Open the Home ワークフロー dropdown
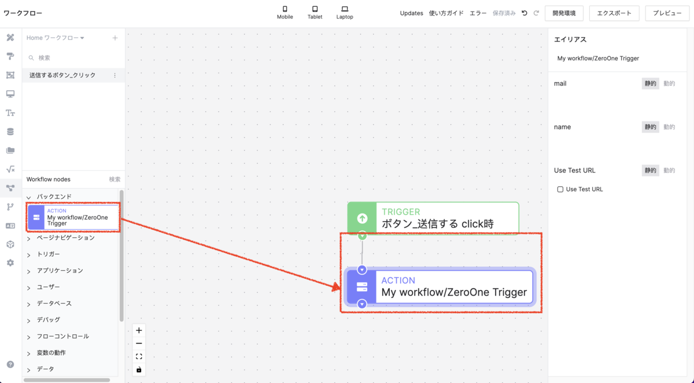This screenshot has height=383, width=694. click(56, 38)
